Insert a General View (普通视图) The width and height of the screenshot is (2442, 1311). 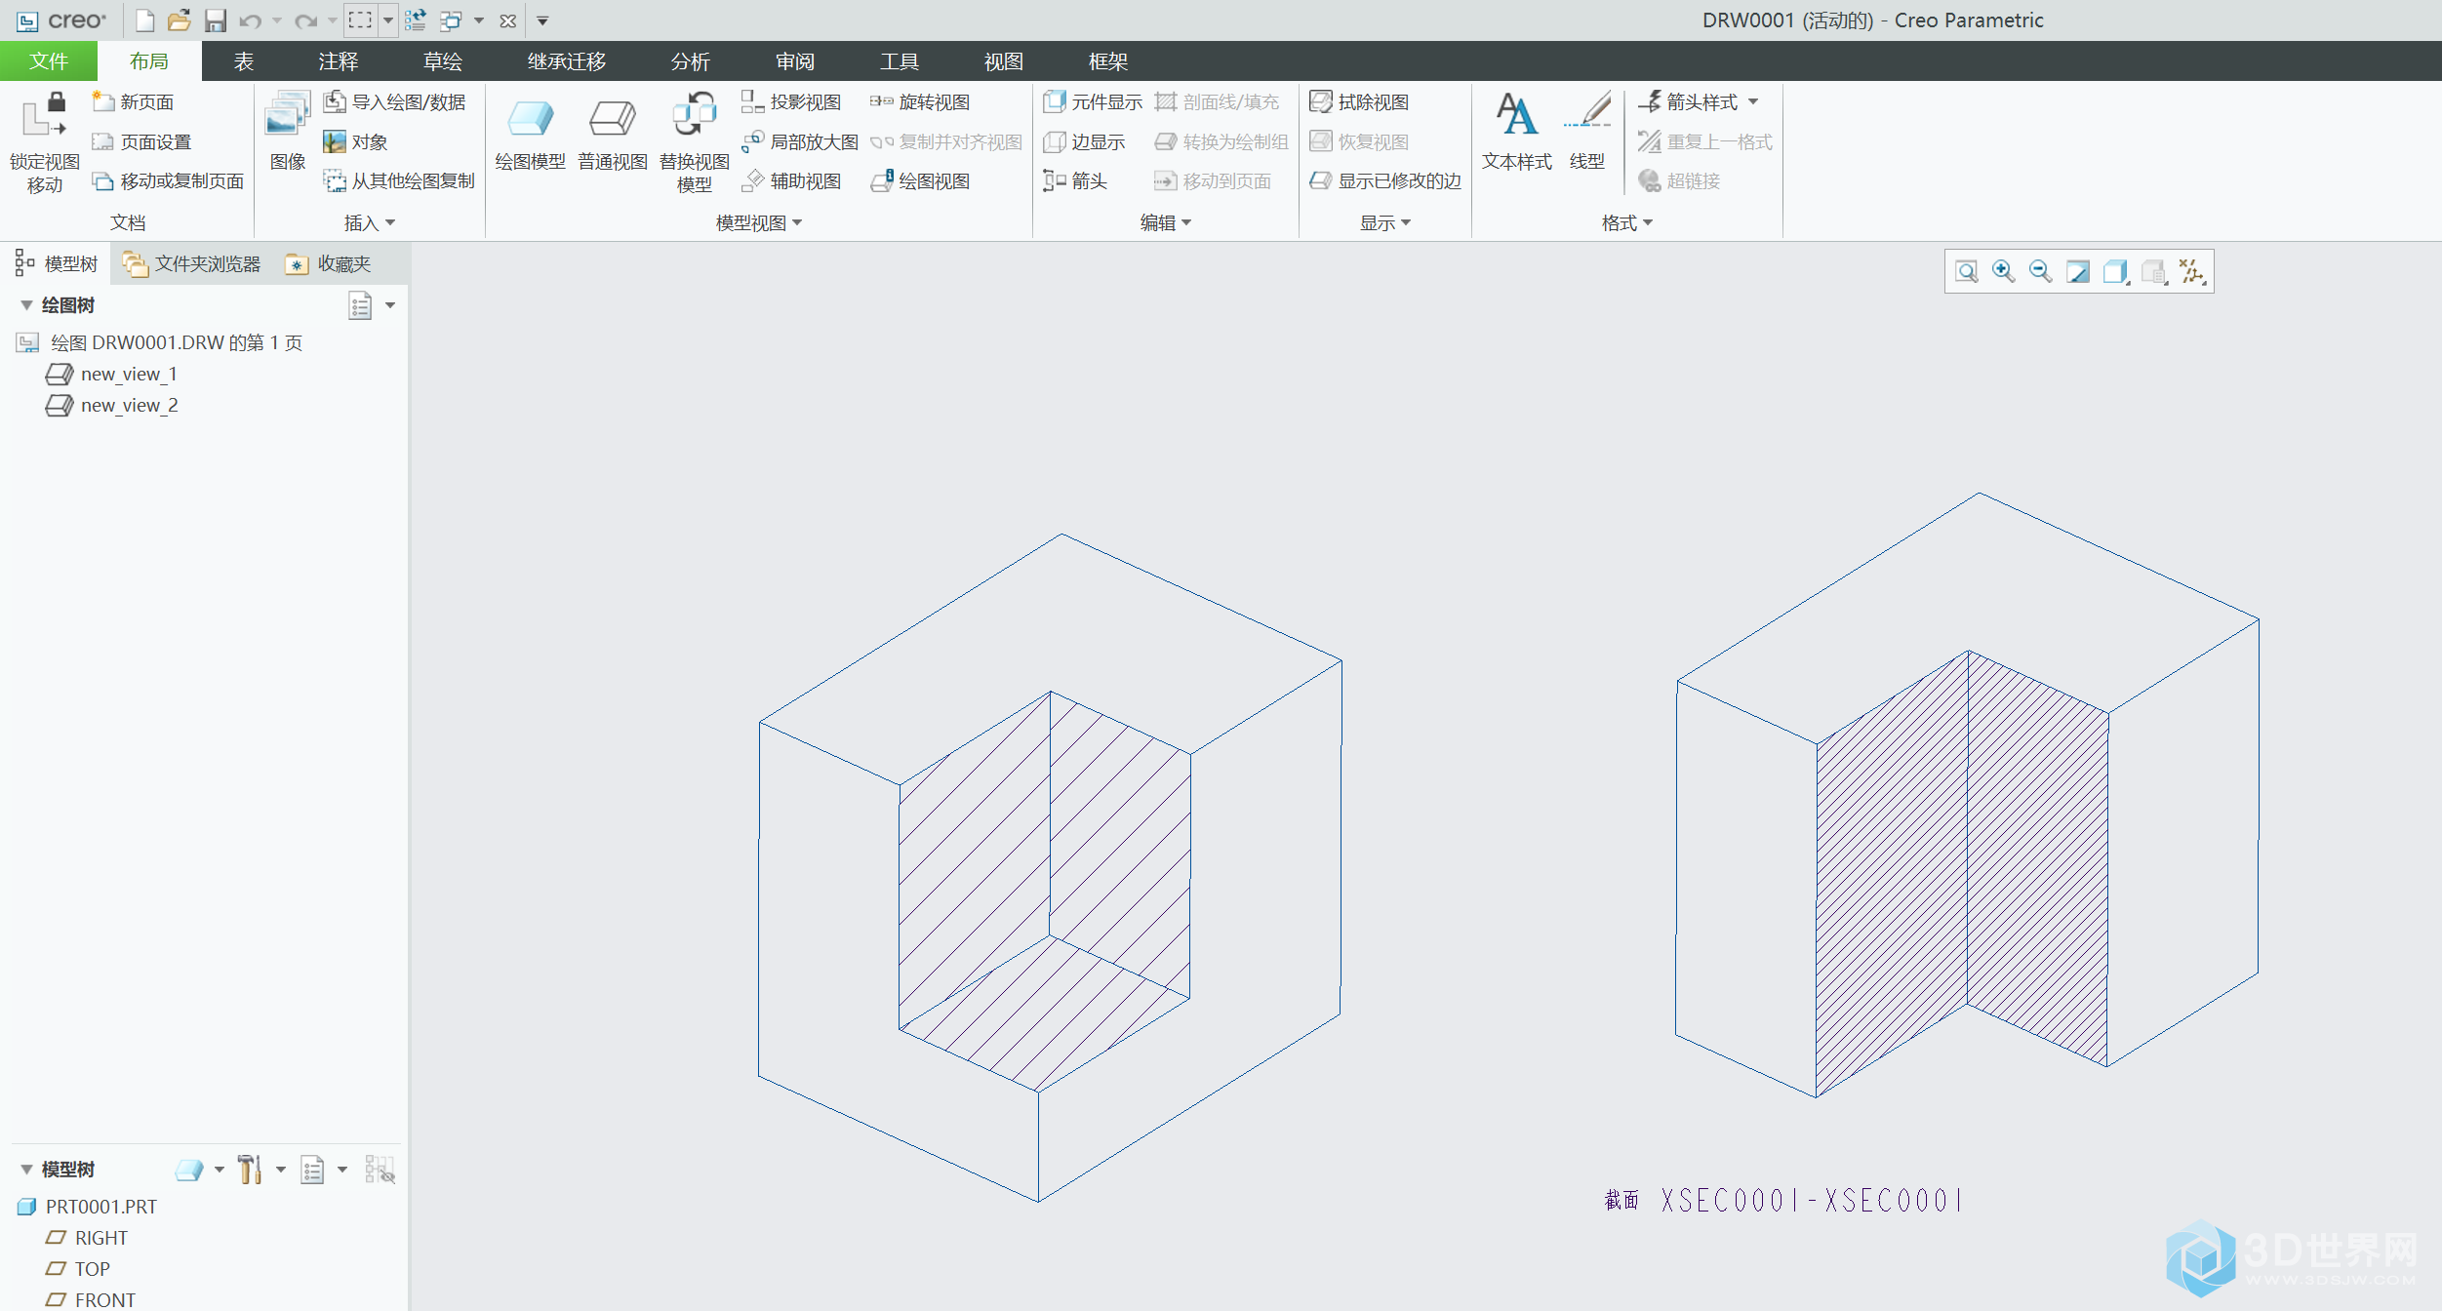point(613,135)
